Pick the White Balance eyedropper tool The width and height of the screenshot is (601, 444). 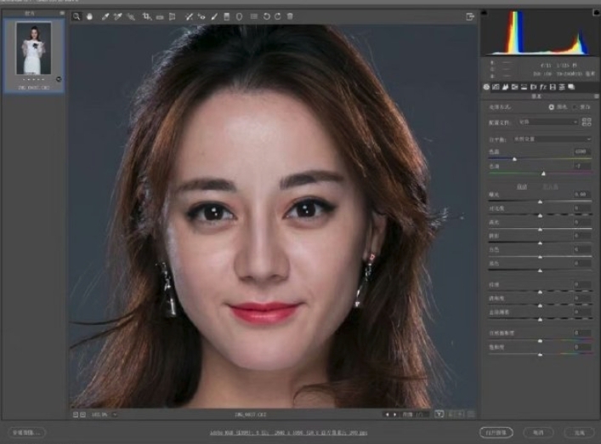point(105,16)
